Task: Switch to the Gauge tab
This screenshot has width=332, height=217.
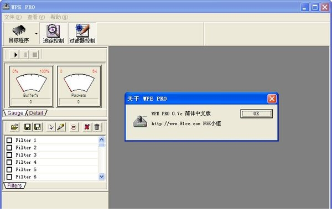Action: tap(15, 113)
